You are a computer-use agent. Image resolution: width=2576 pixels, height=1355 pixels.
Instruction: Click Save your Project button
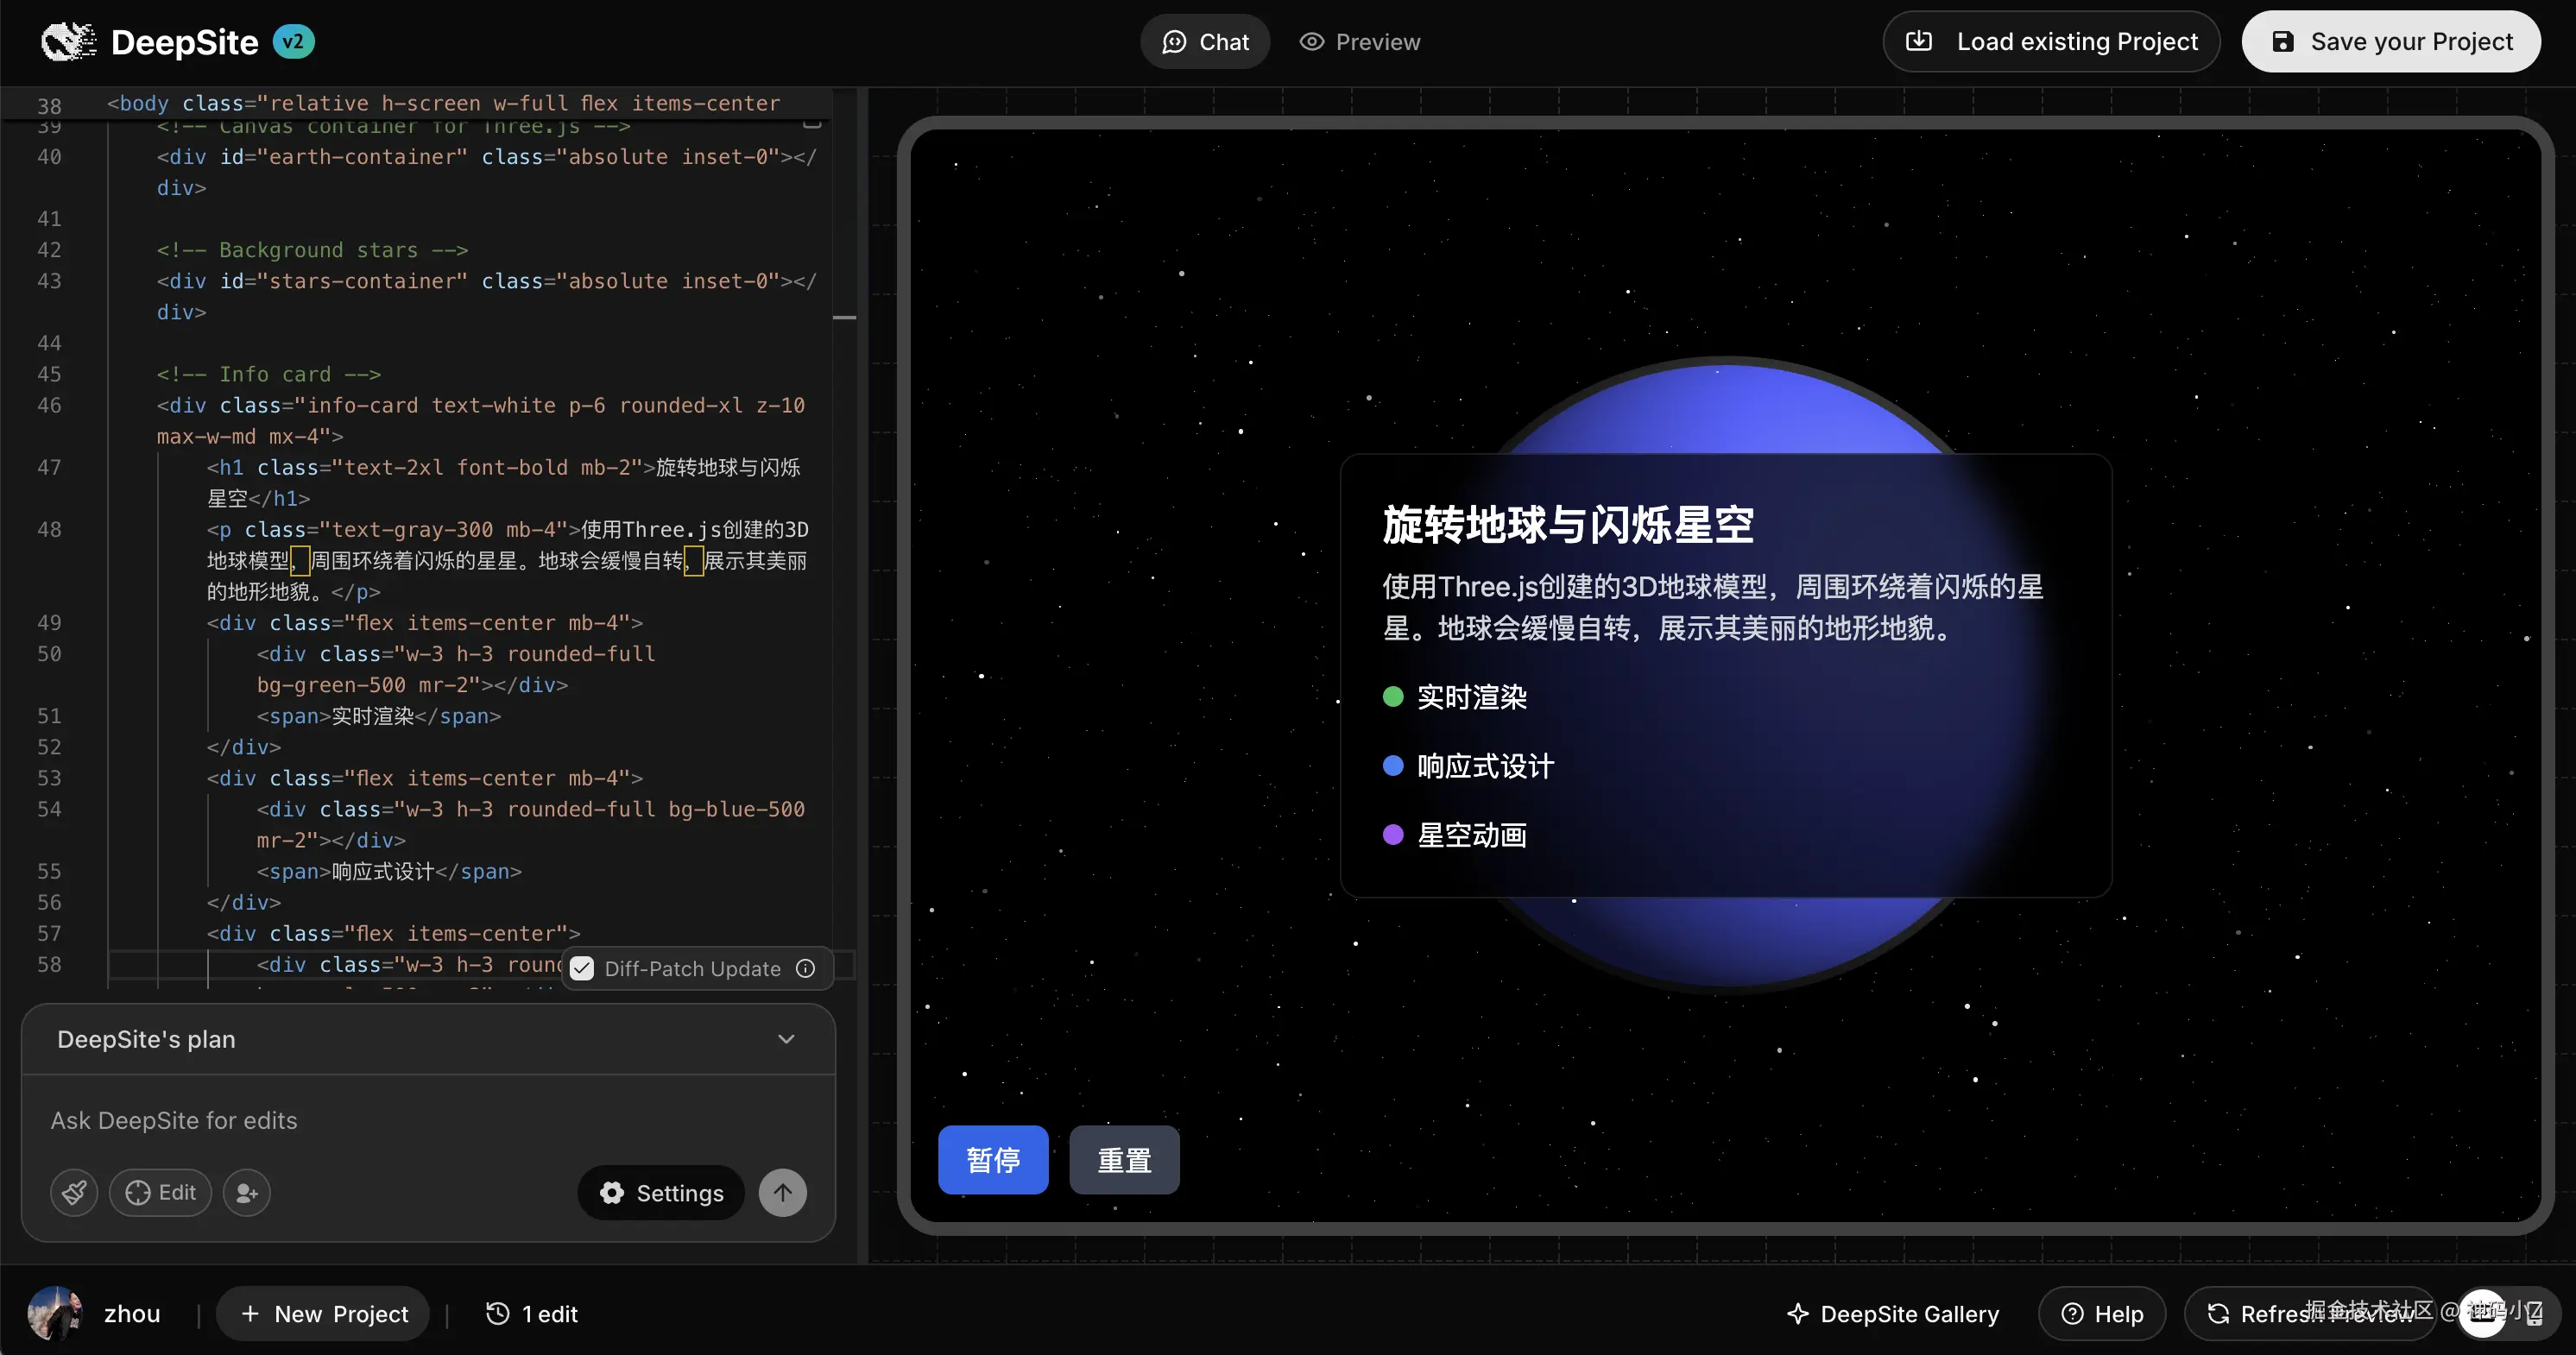click(x=2390, y=42)
